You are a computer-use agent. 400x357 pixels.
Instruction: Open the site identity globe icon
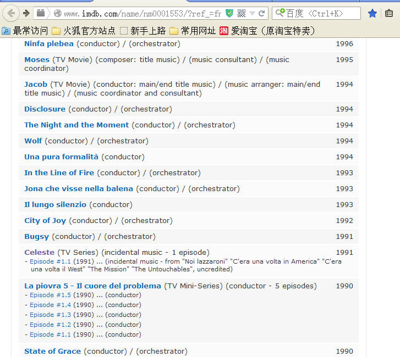(58, 13)
